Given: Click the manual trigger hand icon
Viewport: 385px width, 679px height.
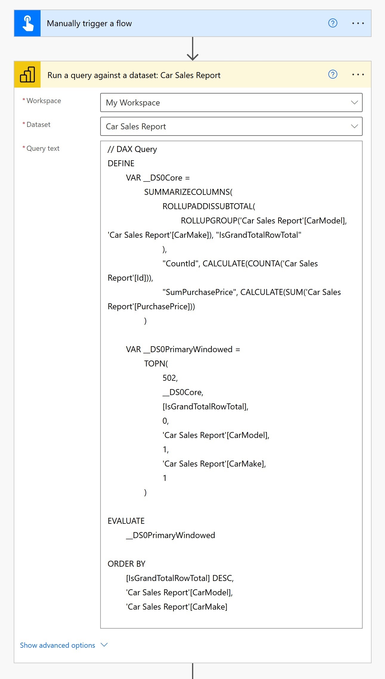Looking at the screenshot, I should click(27, 23).
